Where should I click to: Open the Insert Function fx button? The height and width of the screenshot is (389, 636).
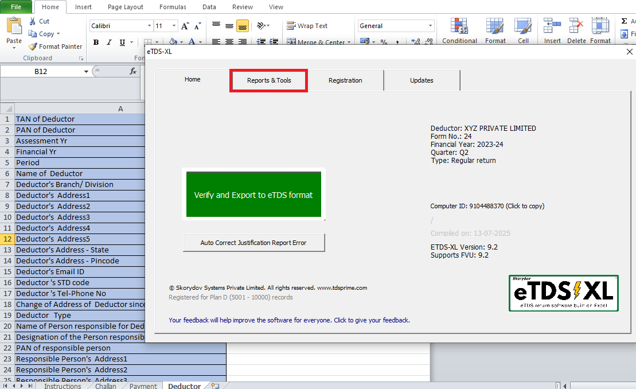coord(132,71)
